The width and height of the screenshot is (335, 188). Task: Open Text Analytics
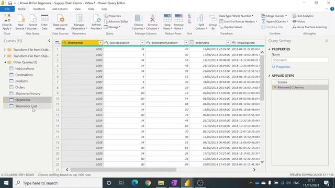(x=303, y=16)
